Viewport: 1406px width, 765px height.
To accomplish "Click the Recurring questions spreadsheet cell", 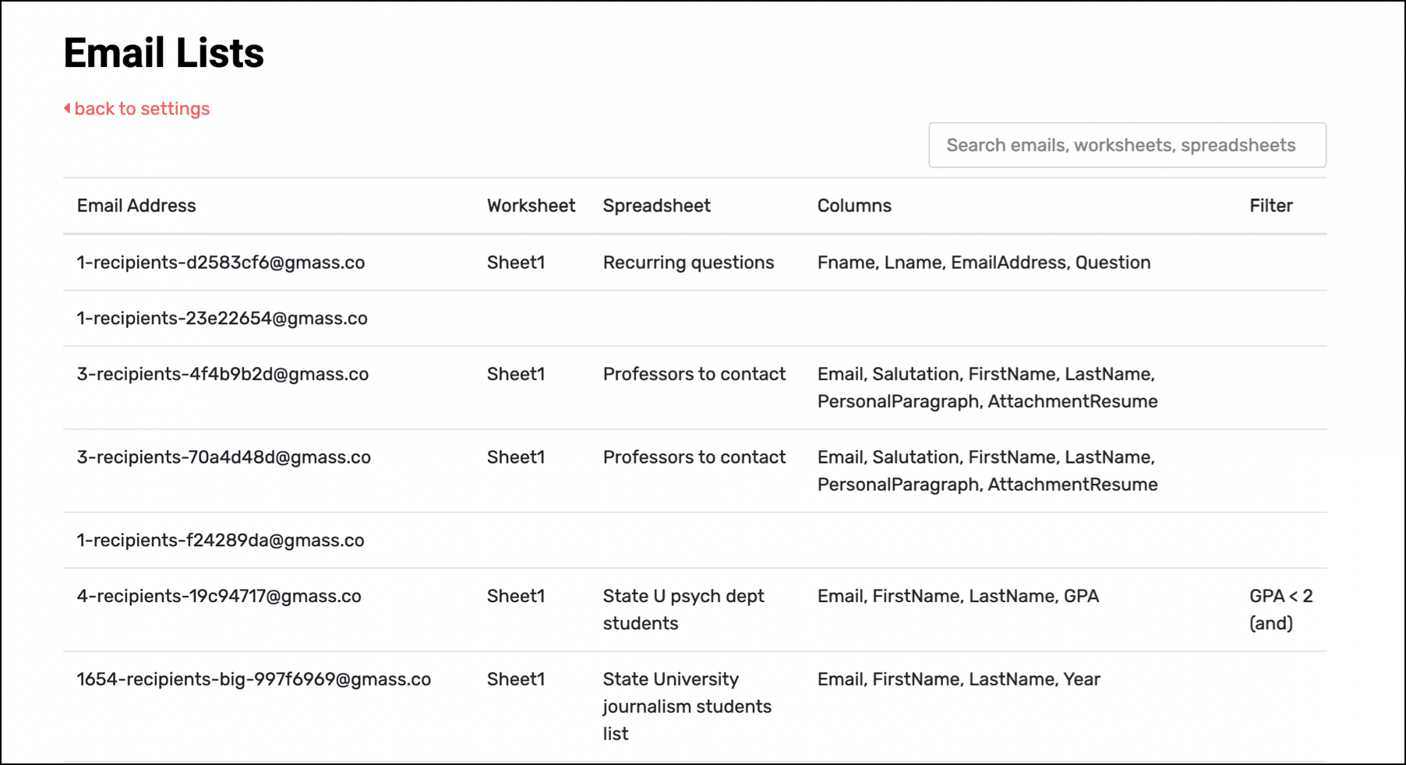I will (688, 263).
